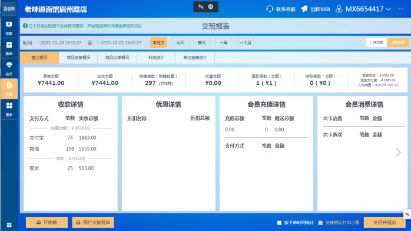Viewport: 411px width, 231px height.
Task: Select the 昨天 yesterday filter
Action: coord(202,43)
